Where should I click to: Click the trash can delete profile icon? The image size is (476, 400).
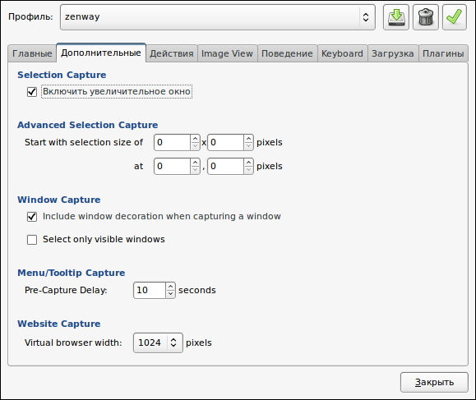pos(426,17)
